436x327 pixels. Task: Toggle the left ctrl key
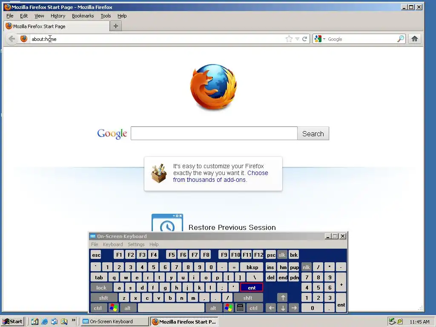[x=98, y=308]
